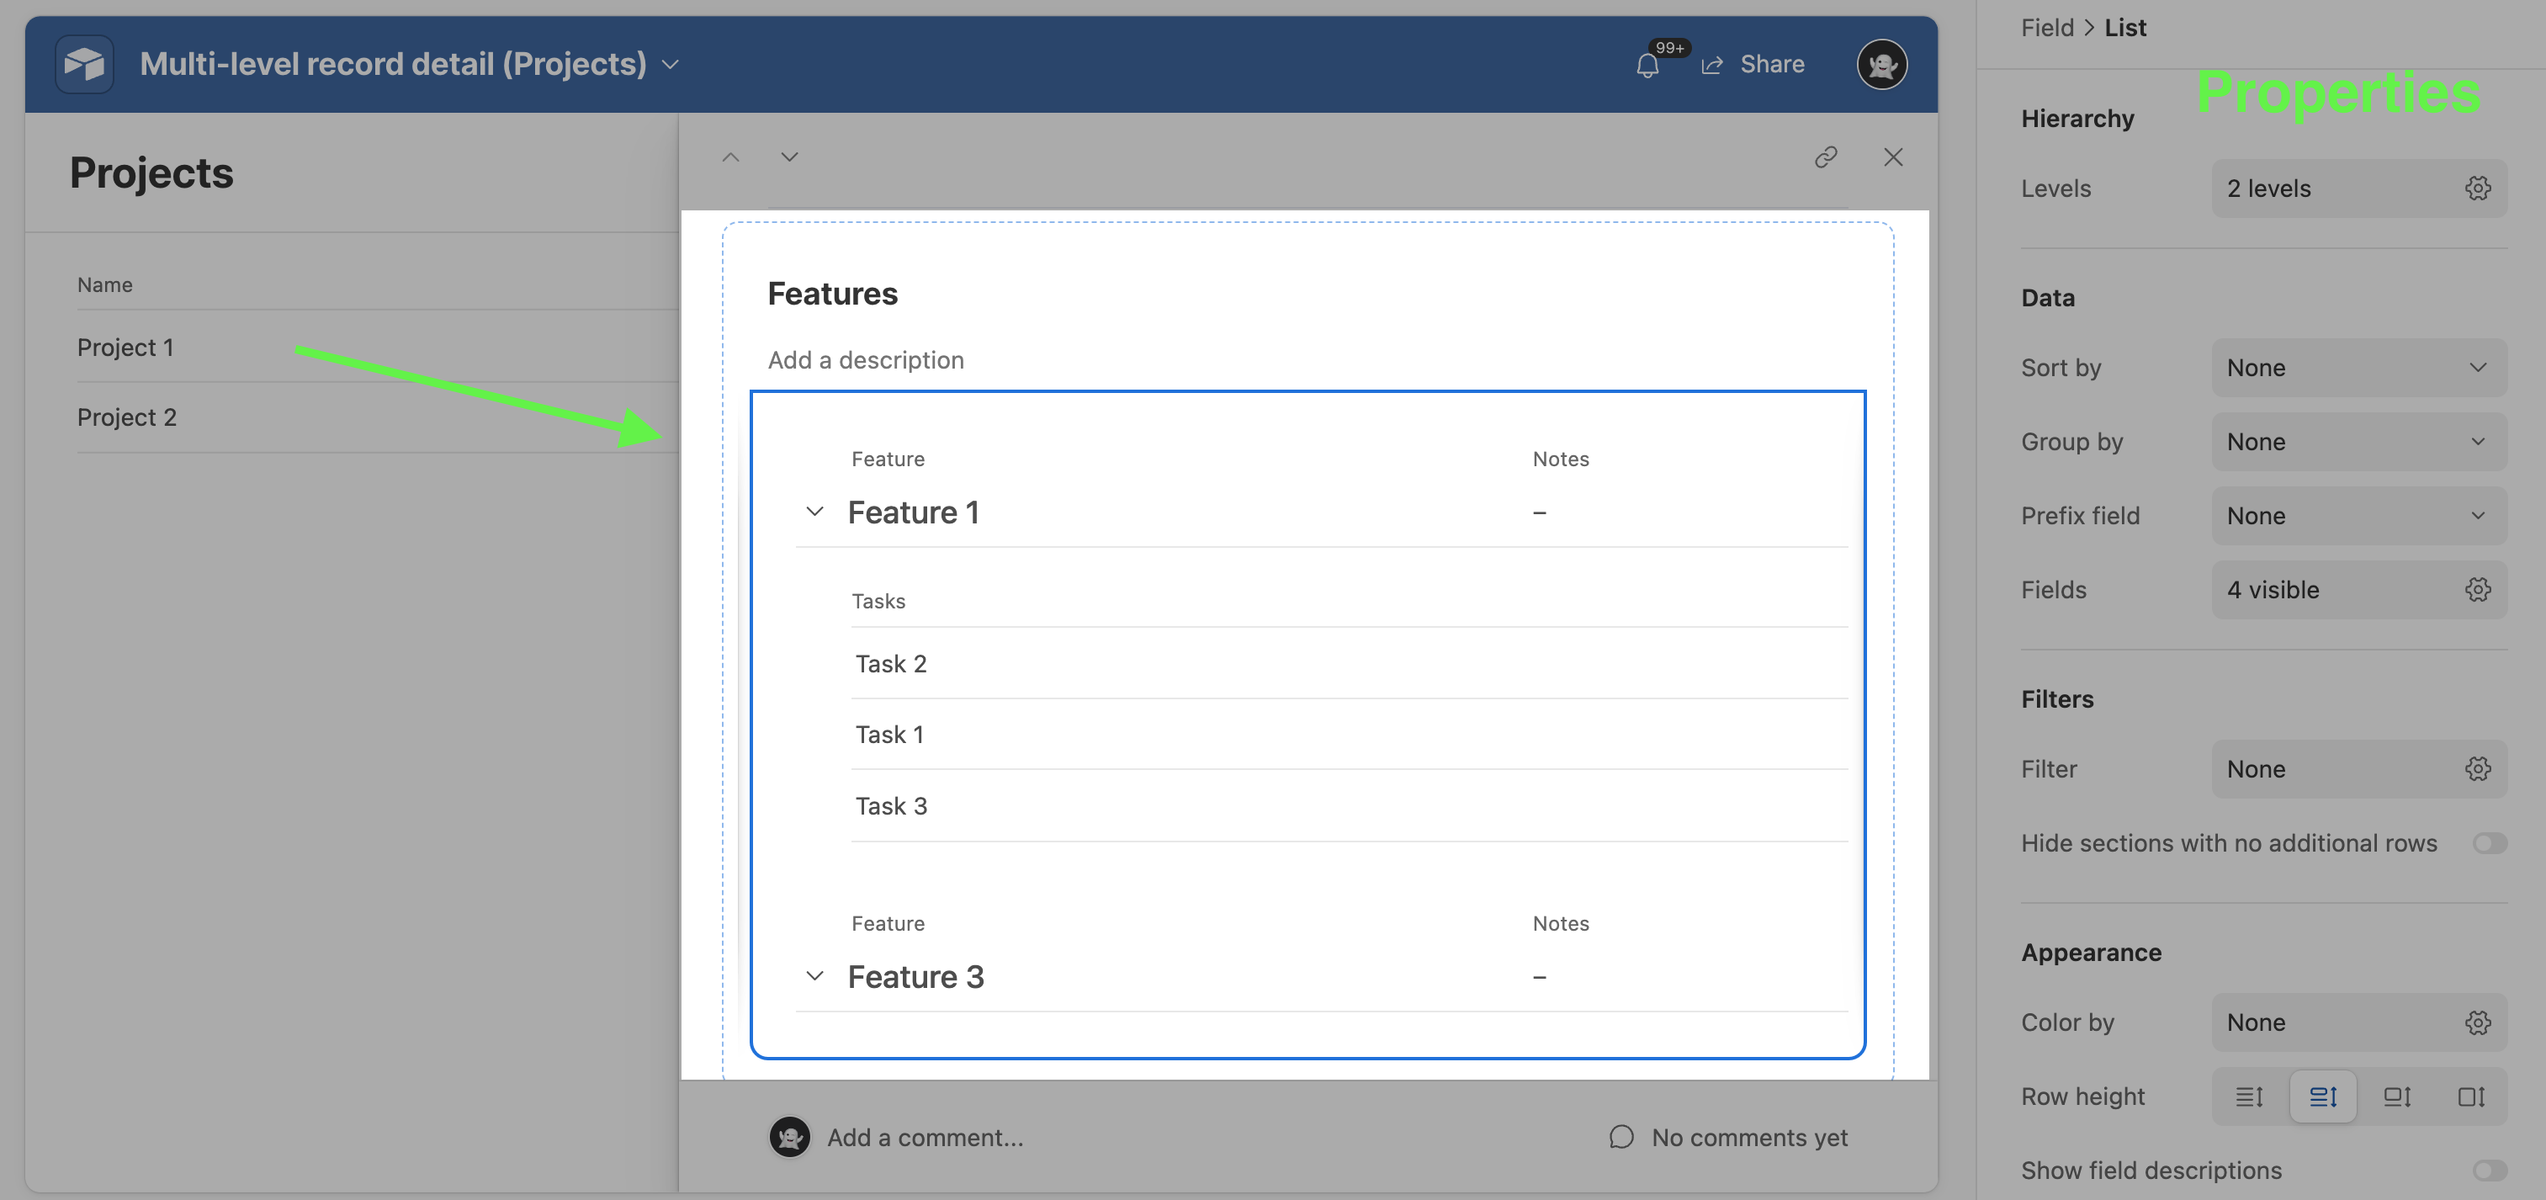Go to previous record with up chevron
2546x1200 pixels.
pos(730,157)
